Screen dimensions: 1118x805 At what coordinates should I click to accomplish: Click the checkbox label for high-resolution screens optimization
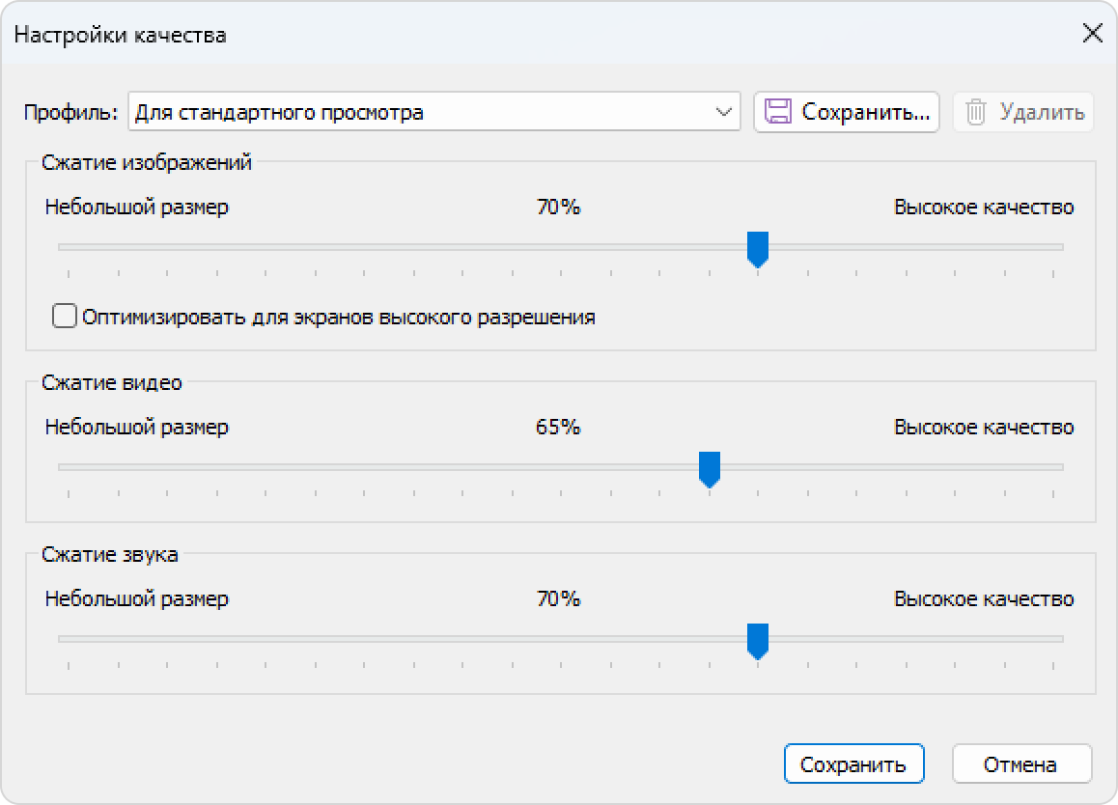pyautogui.click(x=339, y=318)
